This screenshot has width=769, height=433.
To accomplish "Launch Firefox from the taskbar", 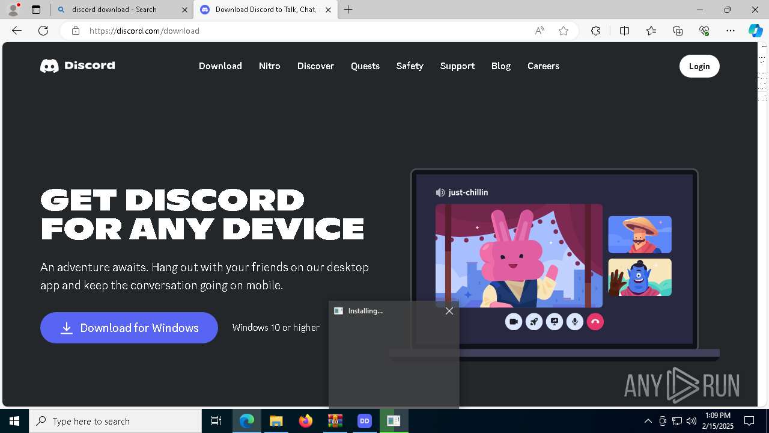I will point(306,421).
